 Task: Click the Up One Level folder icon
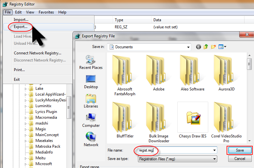click(206, 47)
